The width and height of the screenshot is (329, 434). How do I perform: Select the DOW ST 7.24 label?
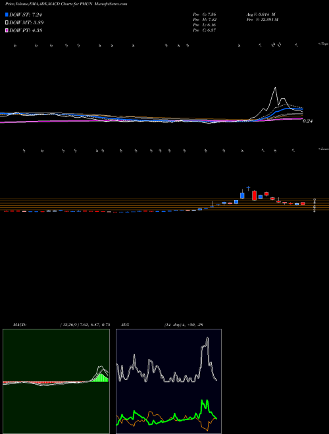coord(26,14)
